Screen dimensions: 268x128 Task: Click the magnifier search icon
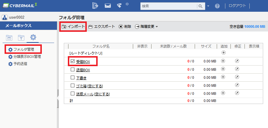201,6
